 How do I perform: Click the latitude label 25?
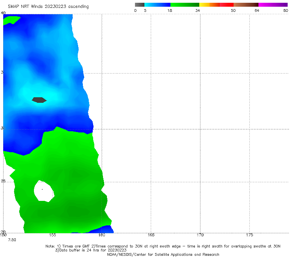pyautogui.click(x=3, y=181)
